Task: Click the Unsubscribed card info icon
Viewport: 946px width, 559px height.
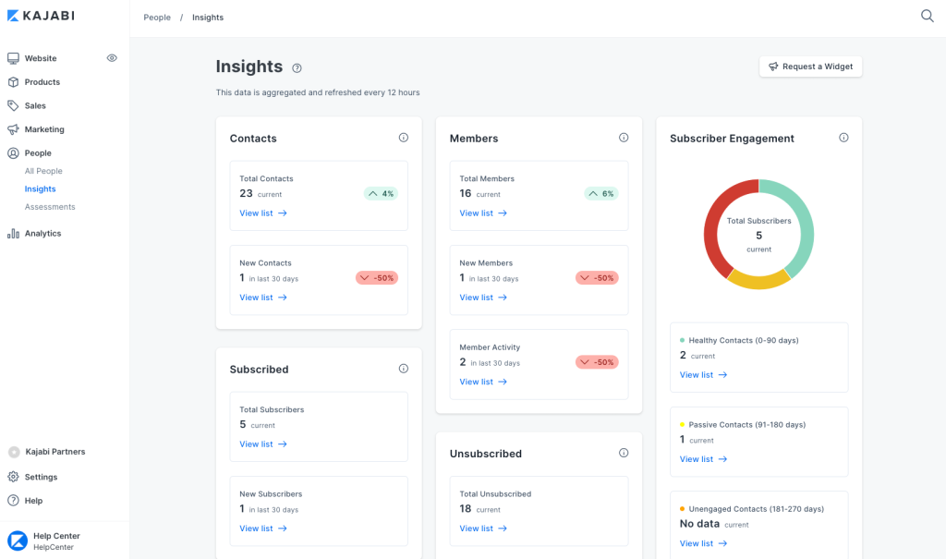Action: (623, 453)
